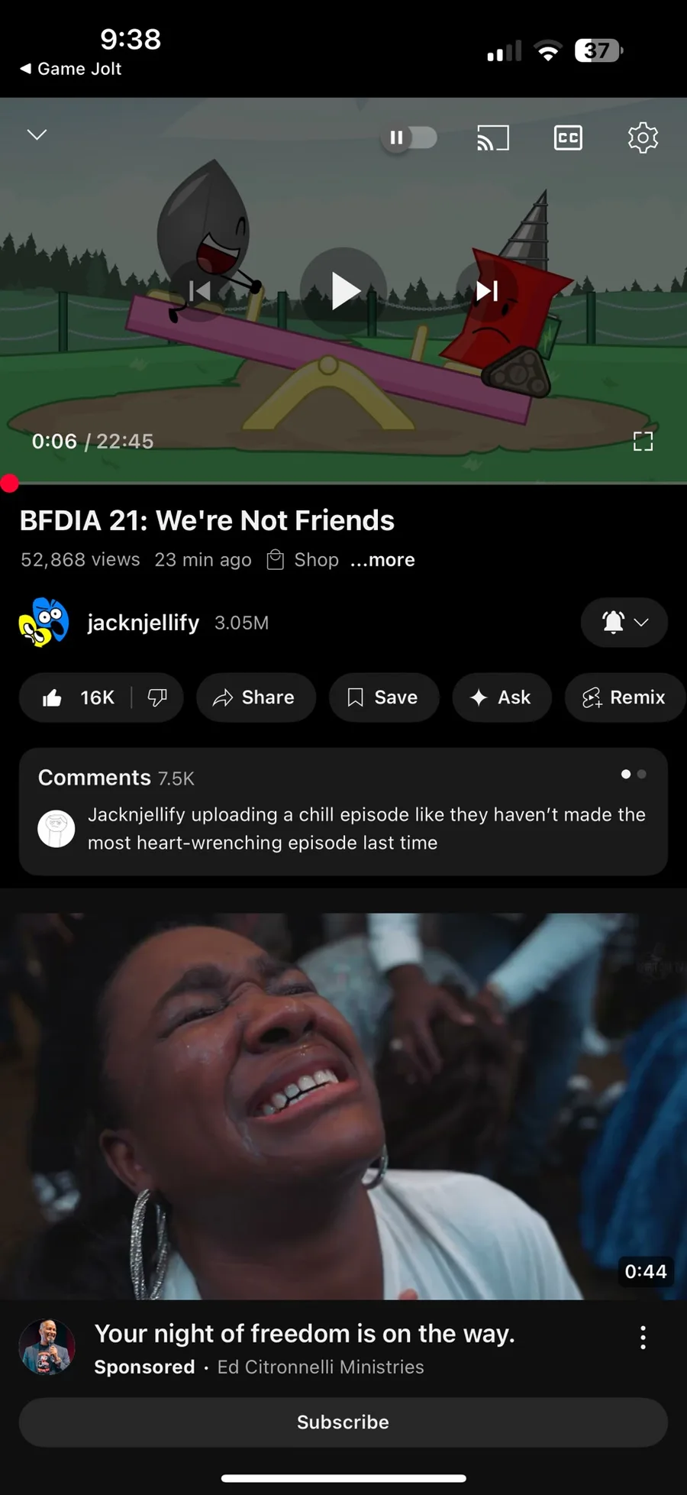The width and height of the screenshot is (687, 1495).
Task: Share the BFDIA 21 video
Action: tap(256, 697)
